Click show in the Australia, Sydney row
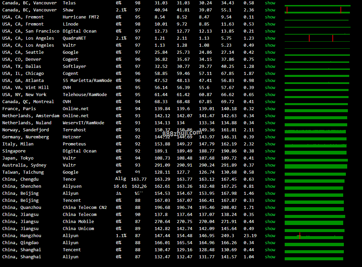The height and width of the screenshot is (267, 362). pyautogui.click(x=270, y=165)
